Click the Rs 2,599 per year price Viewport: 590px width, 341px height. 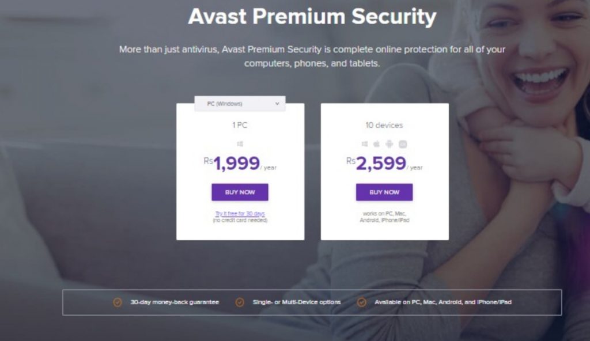click(385, 163)
